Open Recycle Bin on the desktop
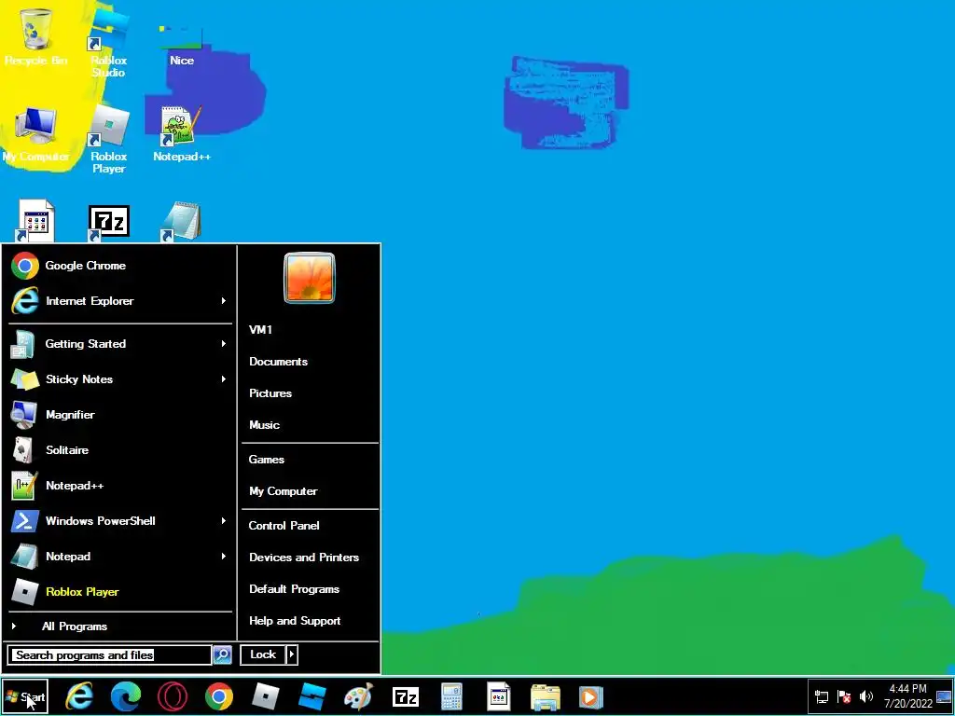The image size is (955, 716). click(35, 36)
